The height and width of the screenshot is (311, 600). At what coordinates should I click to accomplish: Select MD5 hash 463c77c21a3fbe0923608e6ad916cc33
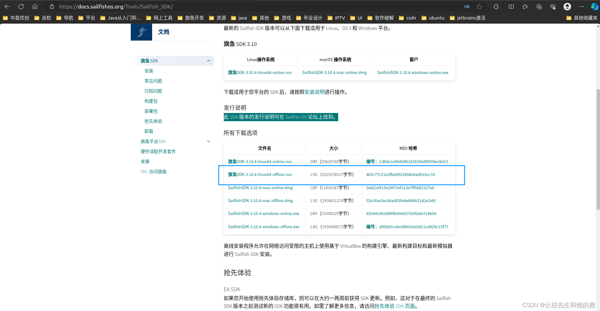click(x=400, y=174)
